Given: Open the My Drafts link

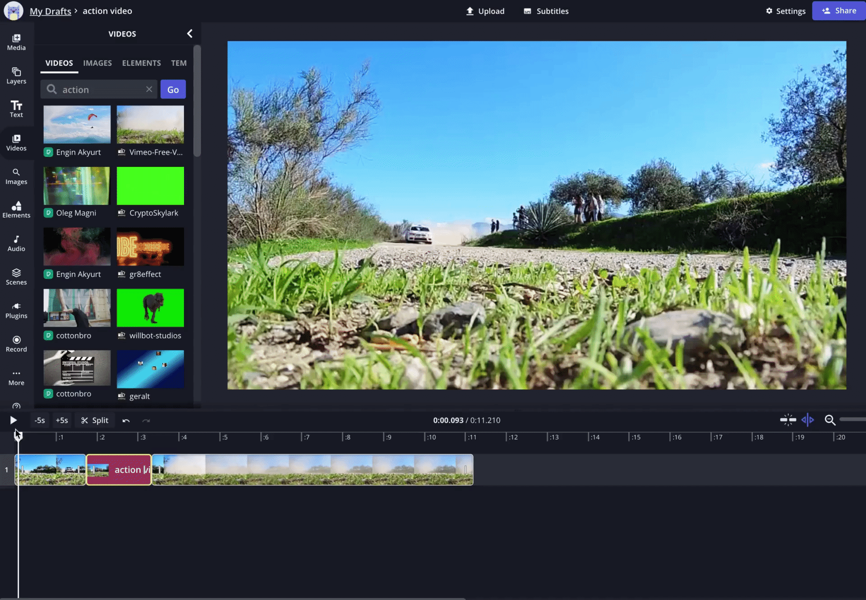Looking at the screenshot, I should pos(50,11).
